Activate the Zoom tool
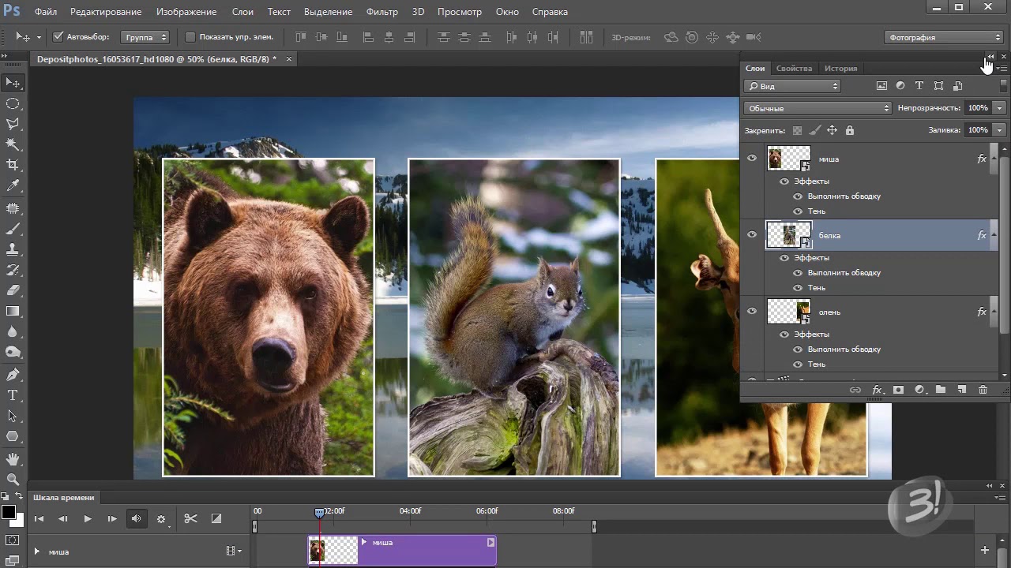 tap(13, 479)
